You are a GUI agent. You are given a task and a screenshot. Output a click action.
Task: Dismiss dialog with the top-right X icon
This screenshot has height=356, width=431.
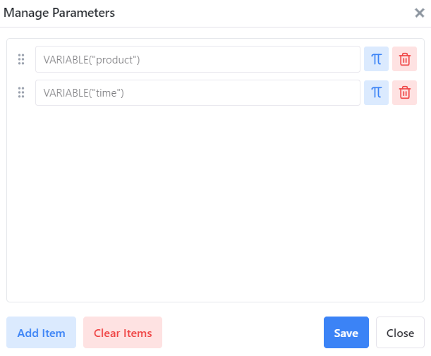[x=419, y=13]
